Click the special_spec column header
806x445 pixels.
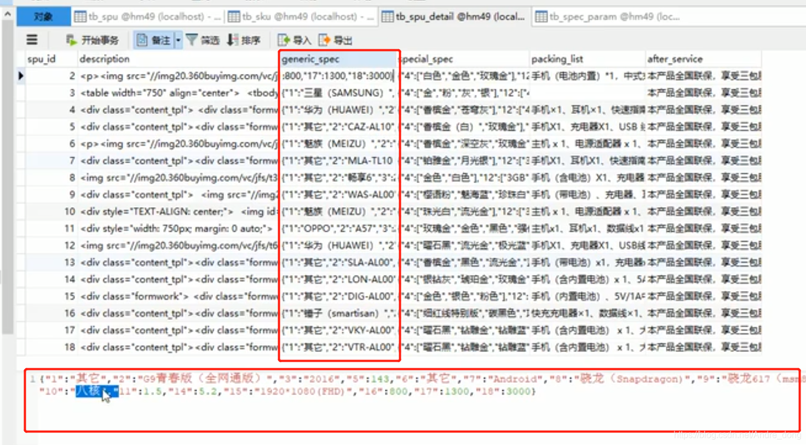(463, 59)
